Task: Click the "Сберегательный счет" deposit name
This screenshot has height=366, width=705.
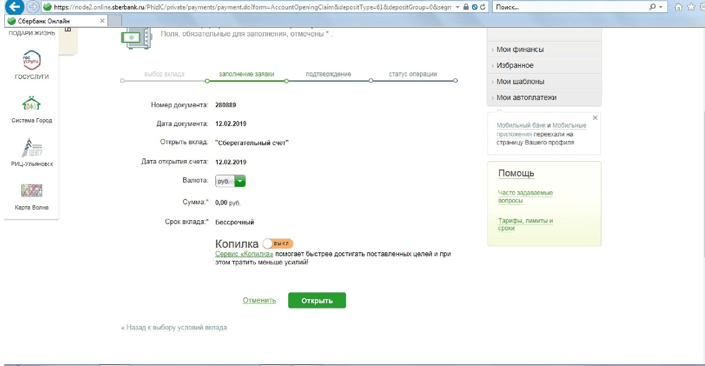Action: [x=252, y=143]
